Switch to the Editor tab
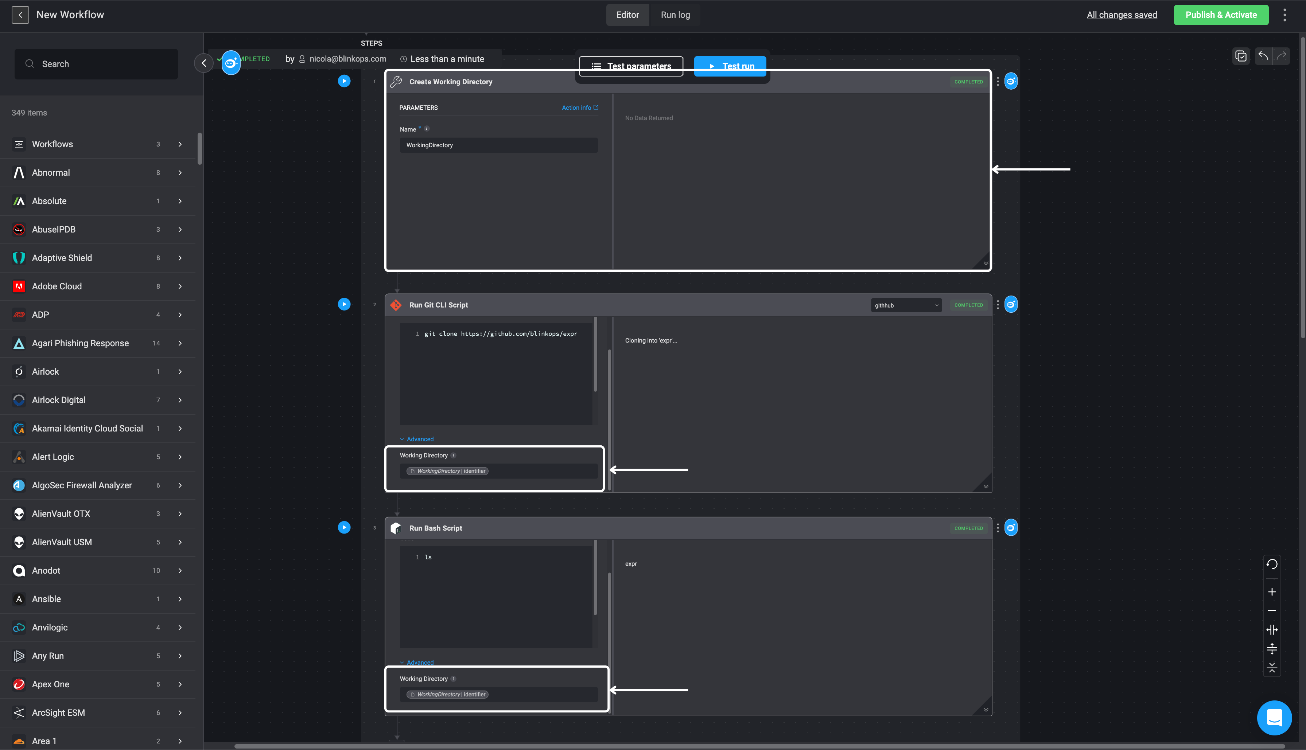The height and width of the screenshot is (750, 1306). [x=627, y=15]
